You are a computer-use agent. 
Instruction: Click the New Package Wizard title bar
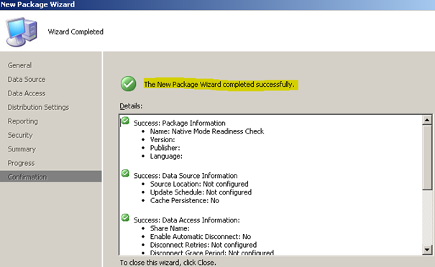coord(217,5)
